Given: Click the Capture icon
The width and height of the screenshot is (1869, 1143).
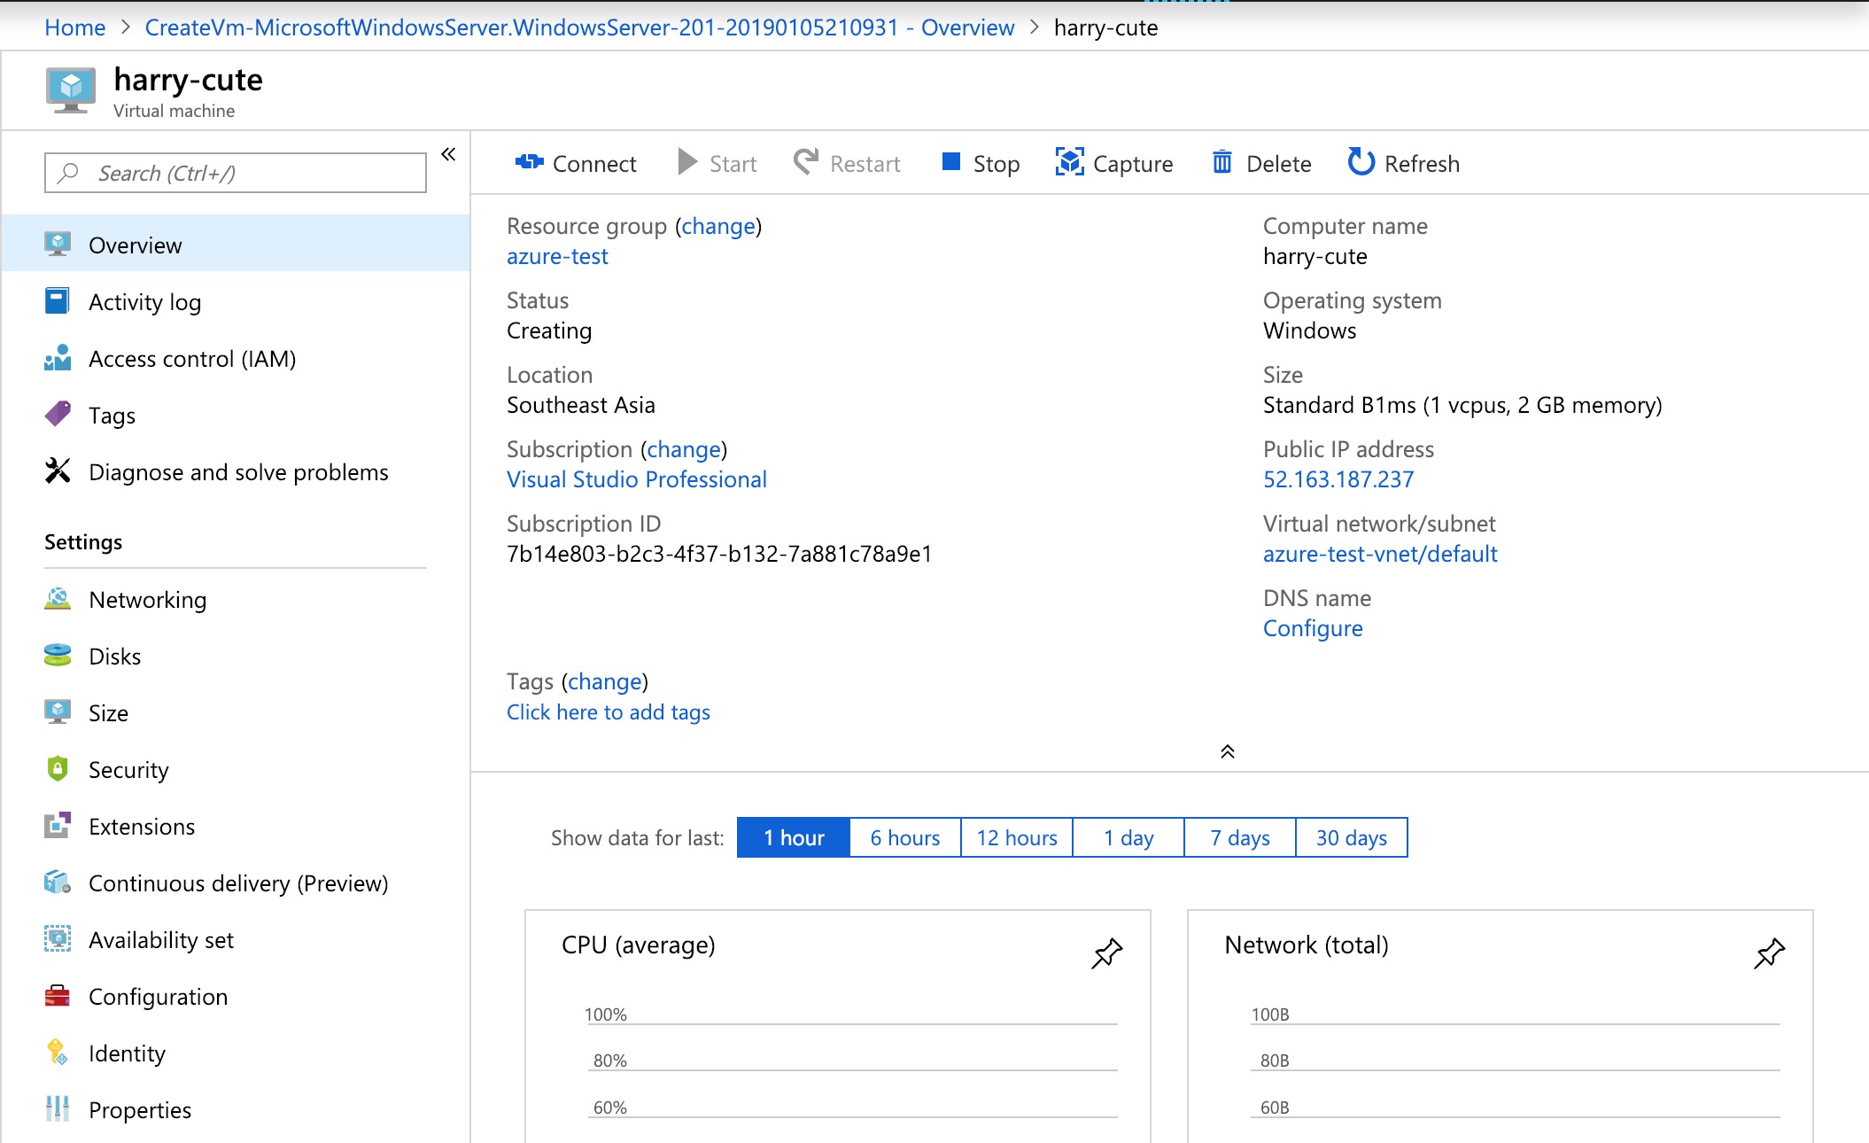Looking at the screenshot, I should point(1069,162).
